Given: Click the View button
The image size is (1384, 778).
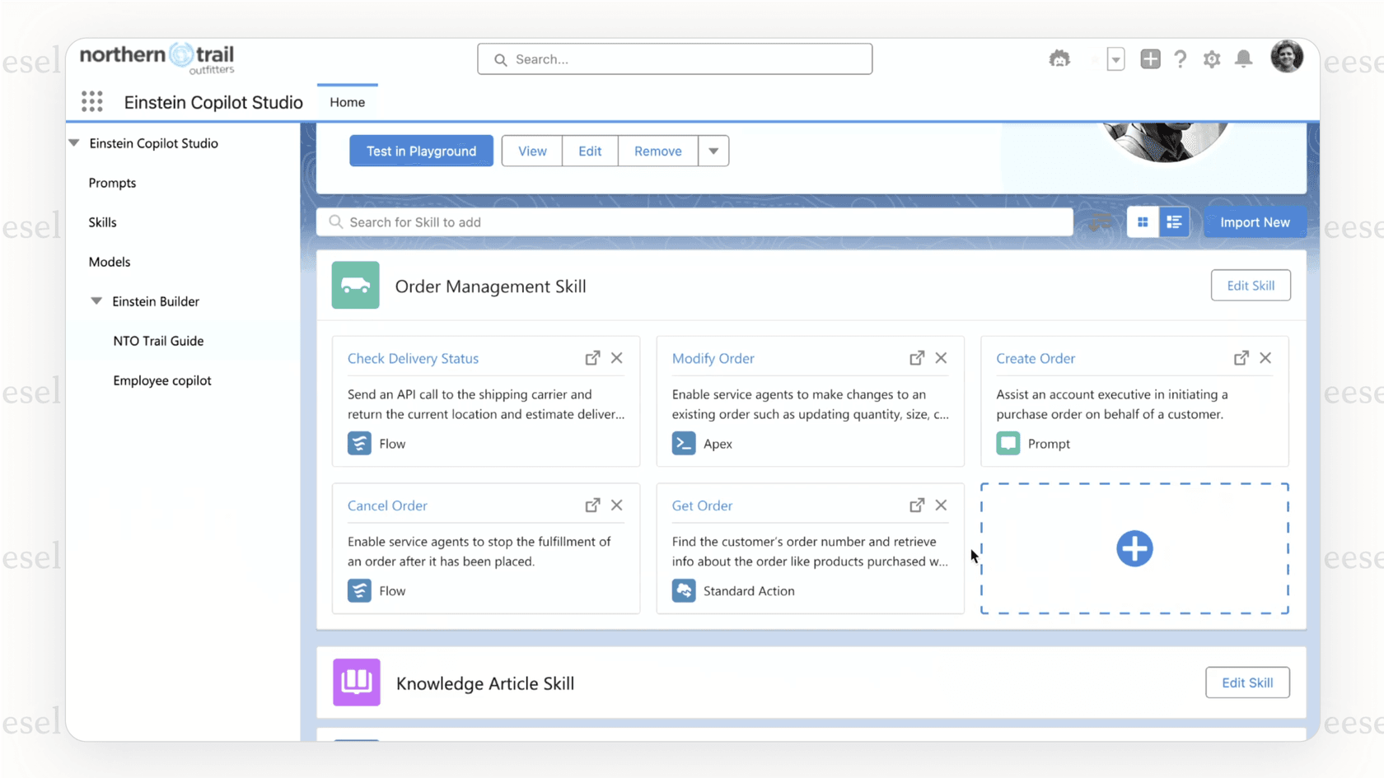Looking at the screenshot, I should [x=532, y=151].
